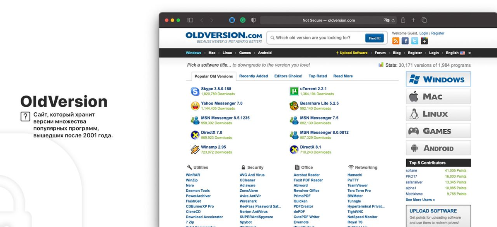Screen dimensions: 497x227
Task: Click the Winamp icon
Action: [195, 150]
